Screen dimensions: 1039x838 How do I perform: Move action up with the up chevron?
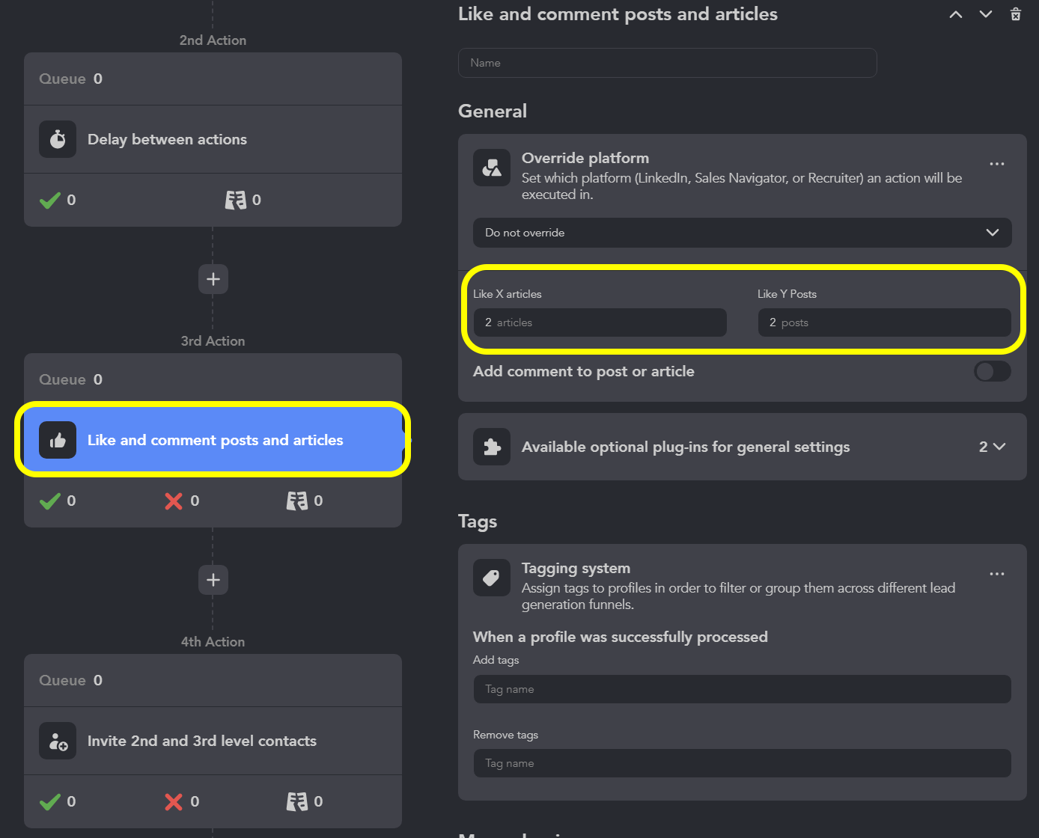956,14
